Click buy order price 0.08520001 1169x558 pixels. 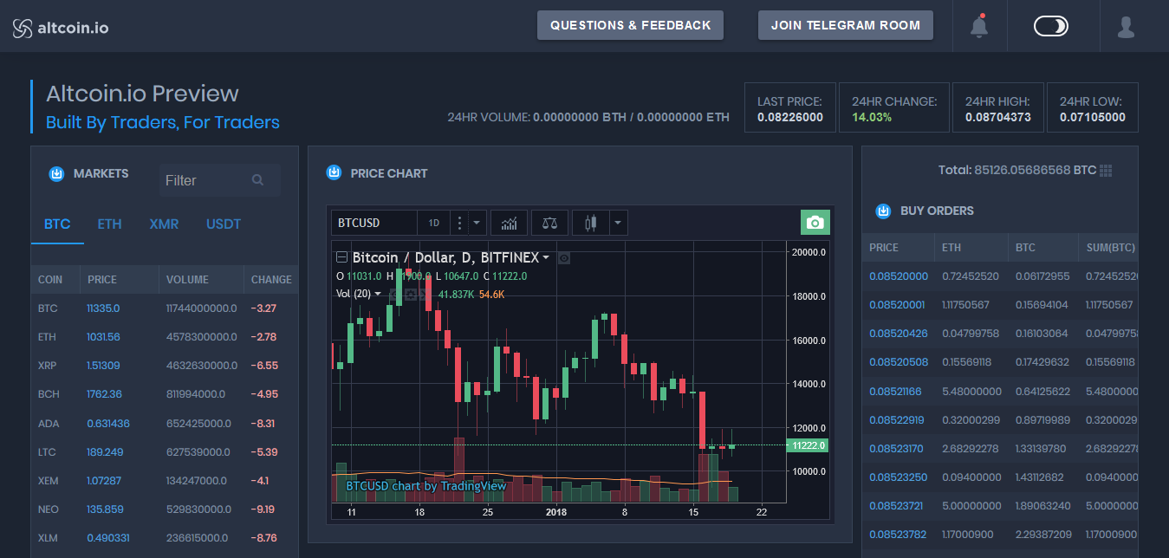(899, 305)
